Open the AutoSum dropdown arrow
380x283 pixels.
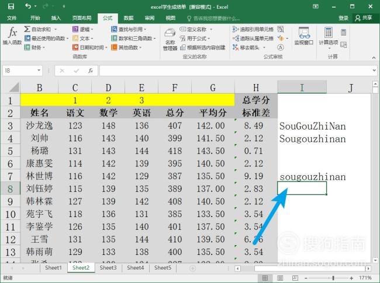pos(56,30)
